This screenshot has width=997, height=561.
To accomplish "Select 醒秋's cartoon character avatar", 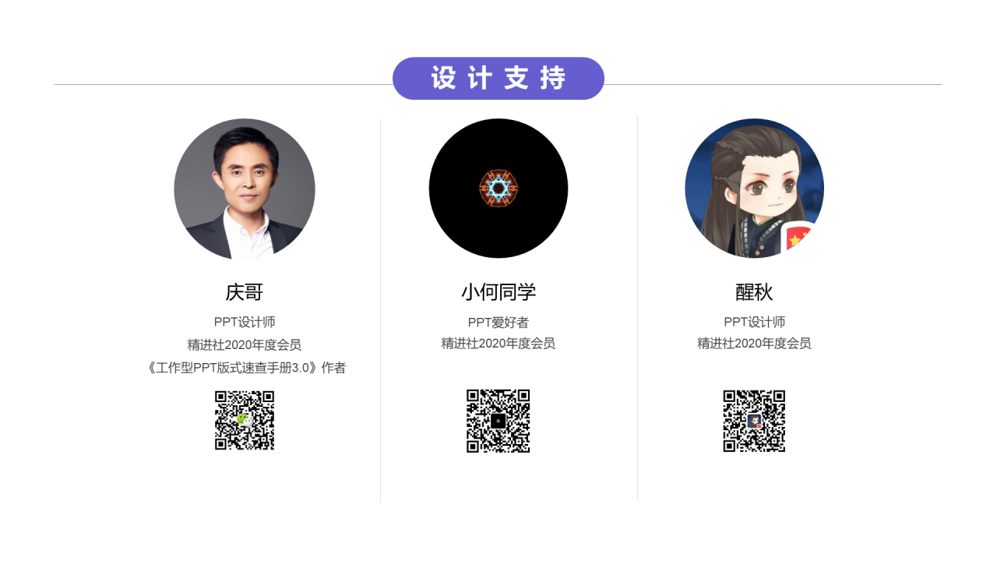I will [754, 189].
